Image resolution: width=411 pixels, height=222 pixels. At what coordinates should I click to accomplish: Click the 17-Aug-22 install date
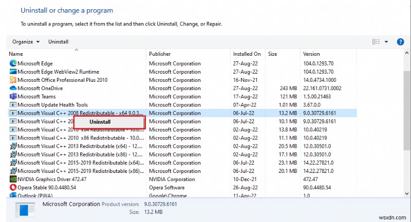coord(246,97)
